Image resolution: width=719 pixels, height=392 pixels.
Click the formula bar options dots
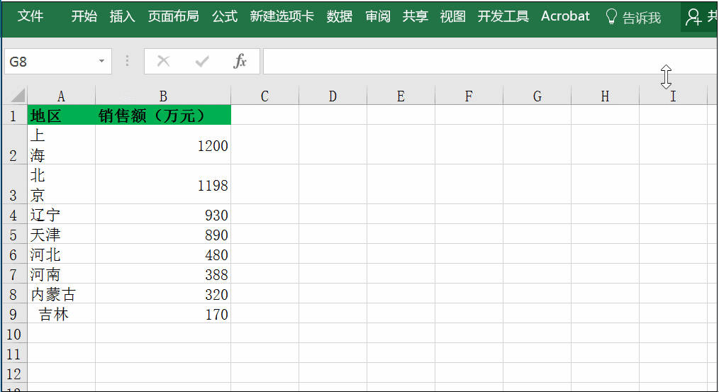click(127, 61)
